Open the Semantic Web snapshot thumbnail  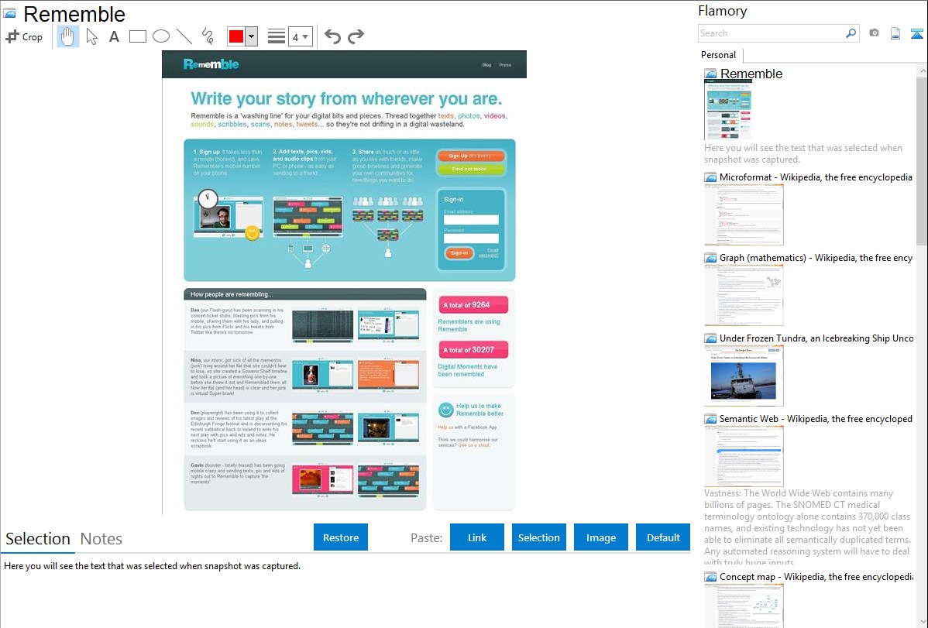(x=744, y=456)
